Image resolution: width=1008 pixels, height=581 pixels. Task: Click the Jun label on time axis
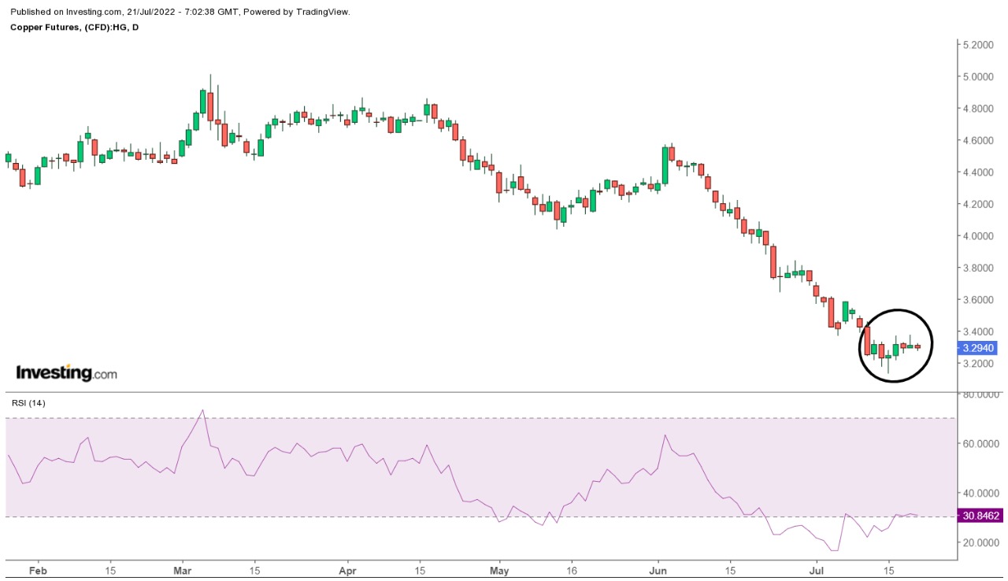[658, 569]
